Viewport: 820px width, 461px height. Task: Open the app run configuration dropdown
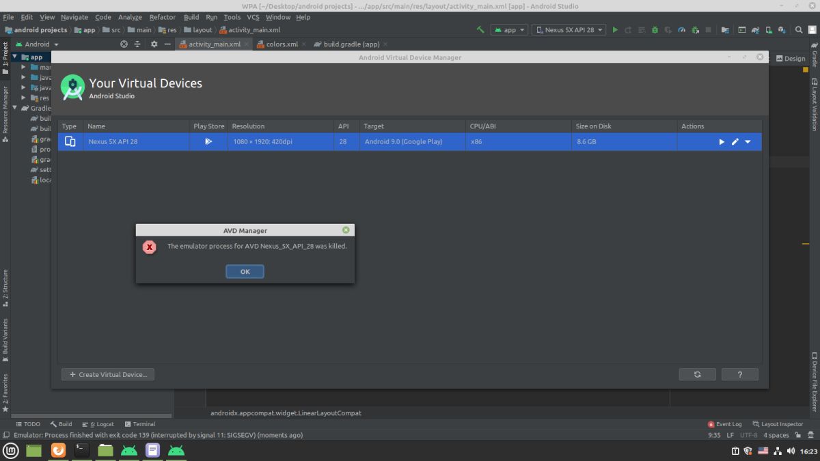(x=510, y=30)
